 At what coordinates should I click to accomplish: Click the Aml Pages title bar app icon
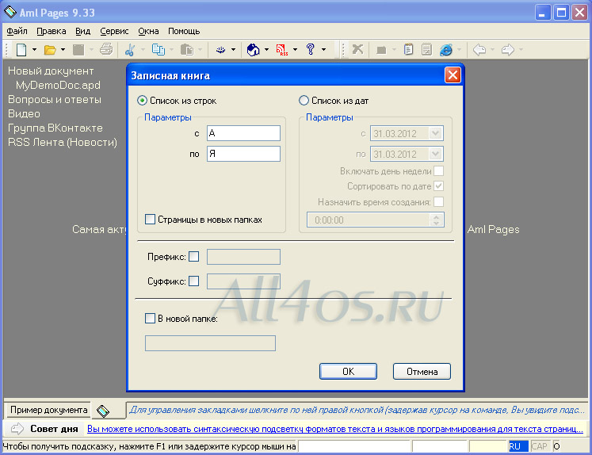coord(10,12)
